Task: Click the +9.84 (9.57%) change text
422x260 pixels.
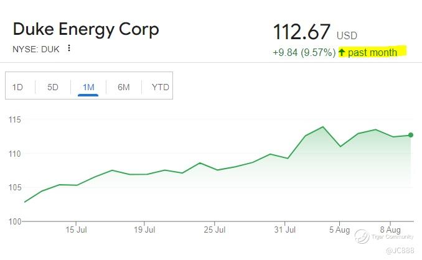Action: (304, 53)
